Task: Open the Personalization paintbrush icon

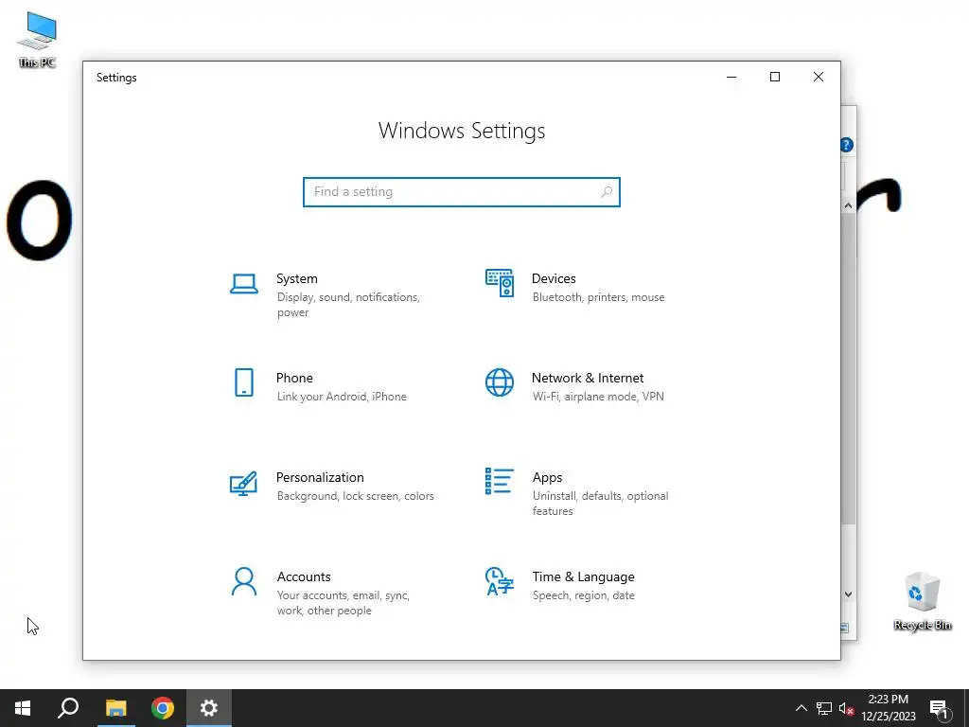Action: [243, 484]
